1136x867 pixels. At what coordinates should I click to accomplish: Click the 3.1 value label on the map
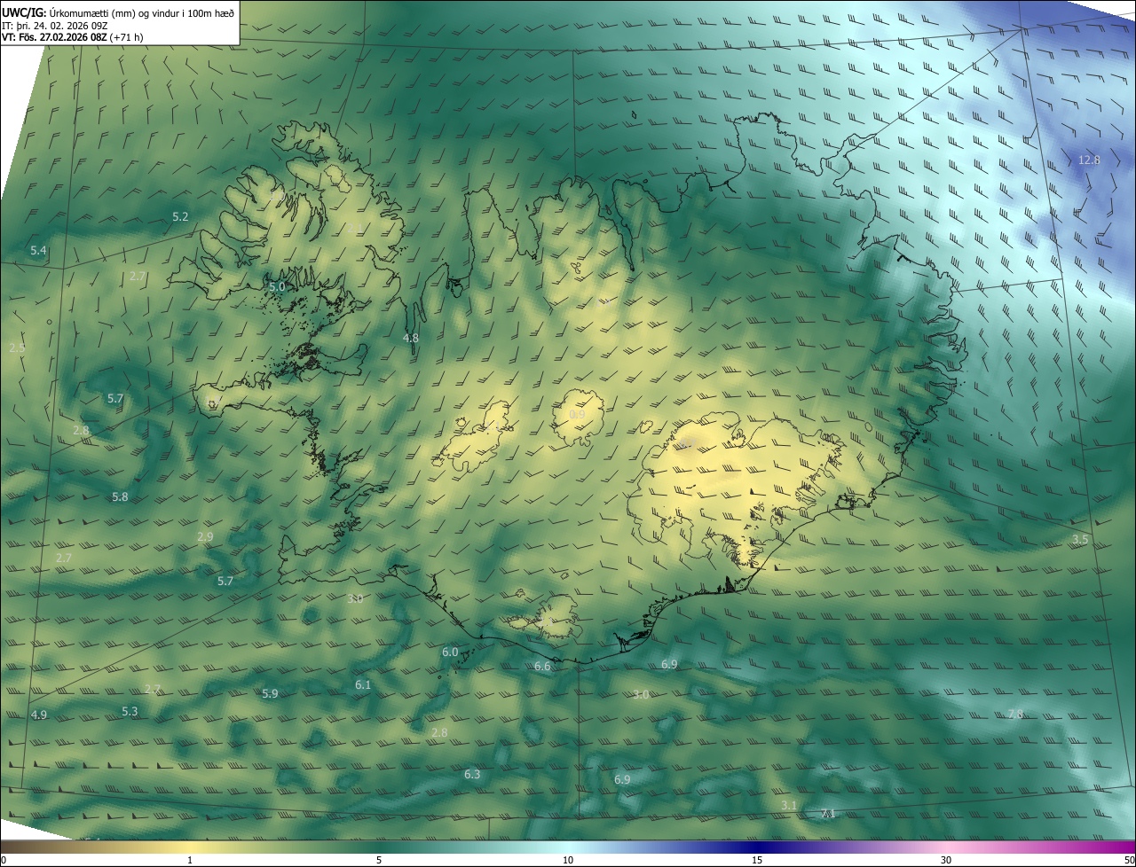click(x=789, y=804)
